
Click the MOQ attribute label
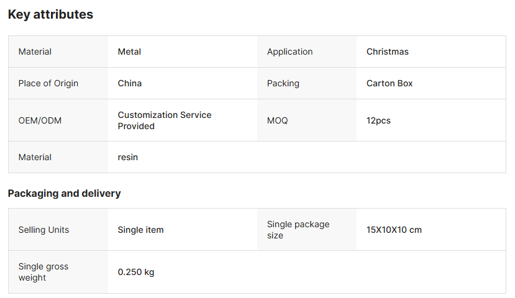click(277, 120)
